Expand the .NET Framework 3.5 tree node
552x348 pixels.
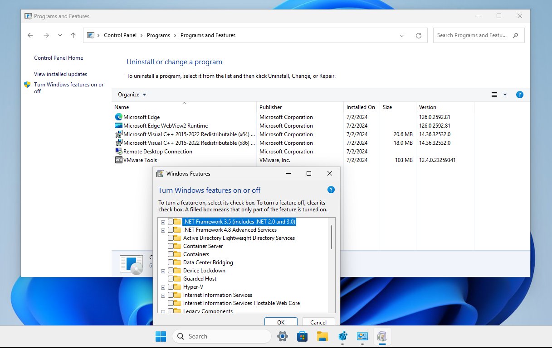click(x=163, y=222)
